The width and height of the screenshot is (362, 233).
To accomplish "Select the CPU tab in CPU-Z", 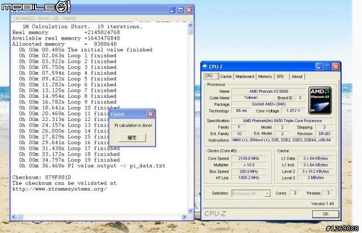I will pos(210,76).
